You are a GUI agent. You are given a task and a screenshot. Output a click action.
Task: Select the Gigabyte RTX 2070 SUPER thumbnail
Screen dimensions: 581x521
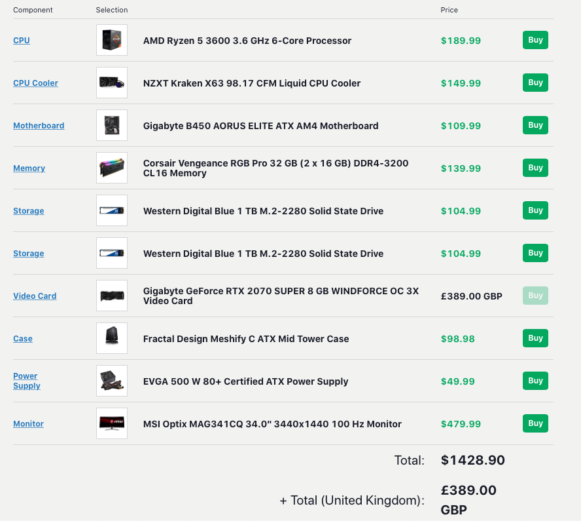click(x=111, y=296)
